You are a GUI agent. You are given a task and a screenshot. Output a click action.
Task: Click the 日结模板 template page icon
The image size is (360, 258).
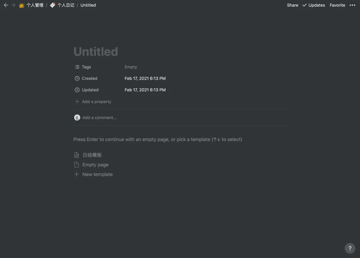click(77, 155)
